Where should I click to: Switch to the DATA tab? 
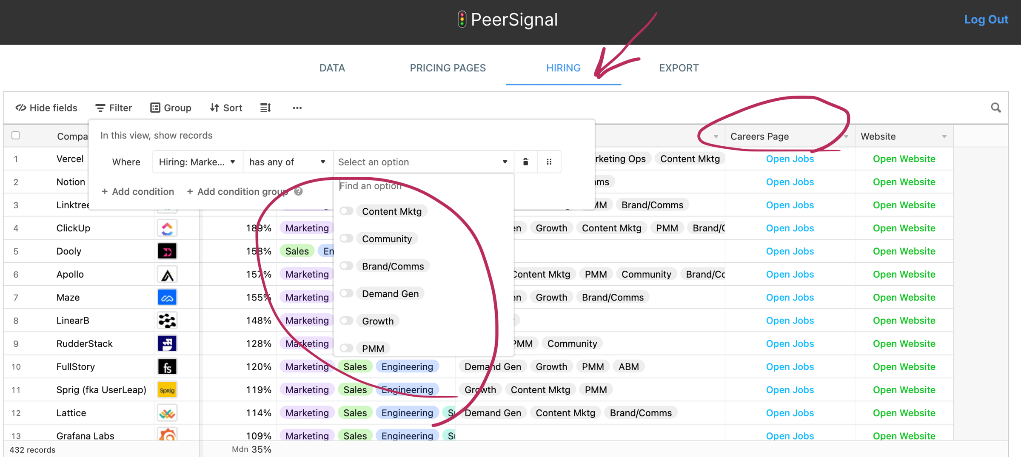pyautogui.click(x=332, y=68)
